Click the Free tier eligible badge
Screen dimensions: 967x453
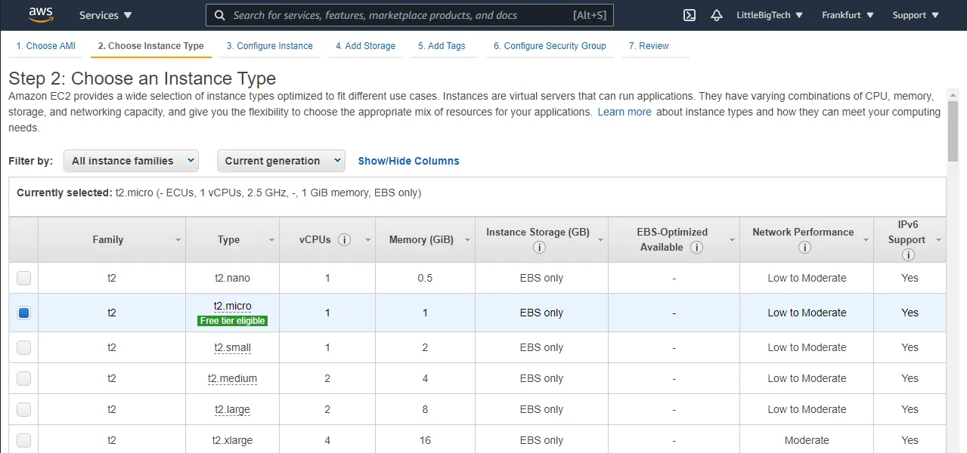[x=232, y=321]
